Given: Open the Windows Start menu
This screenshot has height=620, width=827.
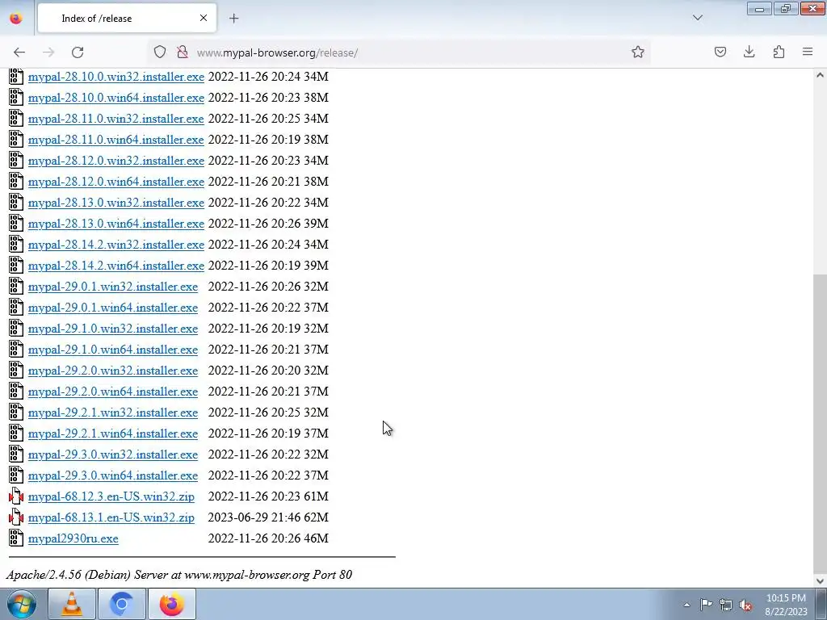Looking at the screenshot, I should pos(22,604).
